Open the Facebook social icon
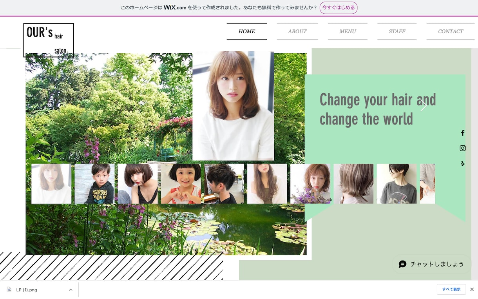Screen dimensions: 478x299 coord(463,133)
